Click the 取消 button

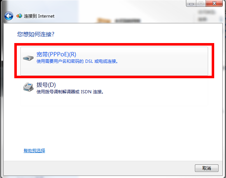point(207,168)
